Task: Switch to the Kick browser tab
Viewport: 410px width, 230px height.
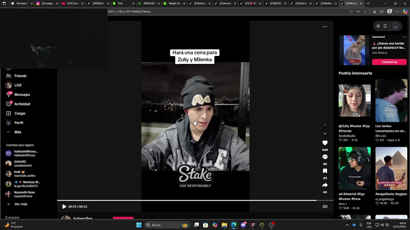Action: click(124, 4)
